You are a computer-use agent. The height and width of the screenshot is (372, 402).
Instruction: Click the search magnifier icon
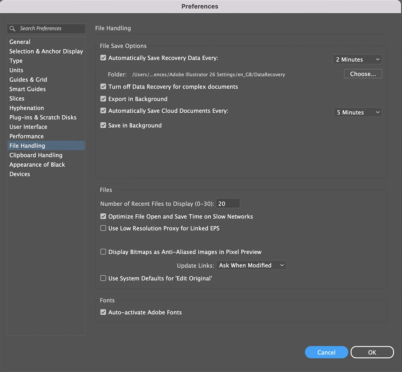12,29
